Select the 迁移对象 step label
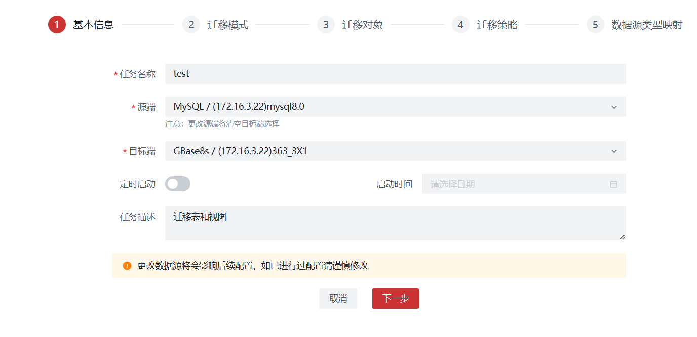Viewport: 697px width, 337px height. click(363, 25)
